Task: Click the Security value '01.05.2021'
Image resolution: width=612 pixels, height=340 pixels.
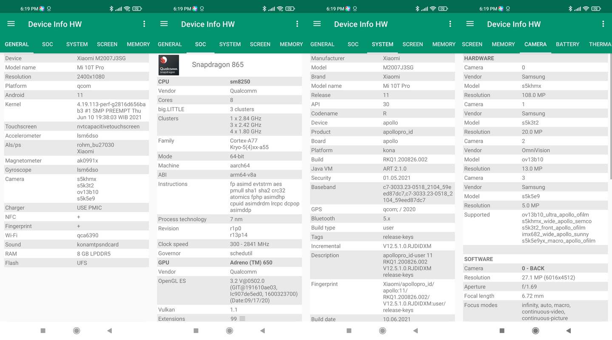Action: point(397,178)
